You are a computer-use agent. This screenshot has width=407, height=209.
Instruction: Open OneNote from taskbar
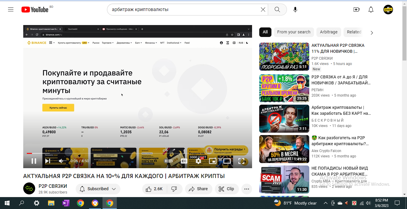(66, 203)
